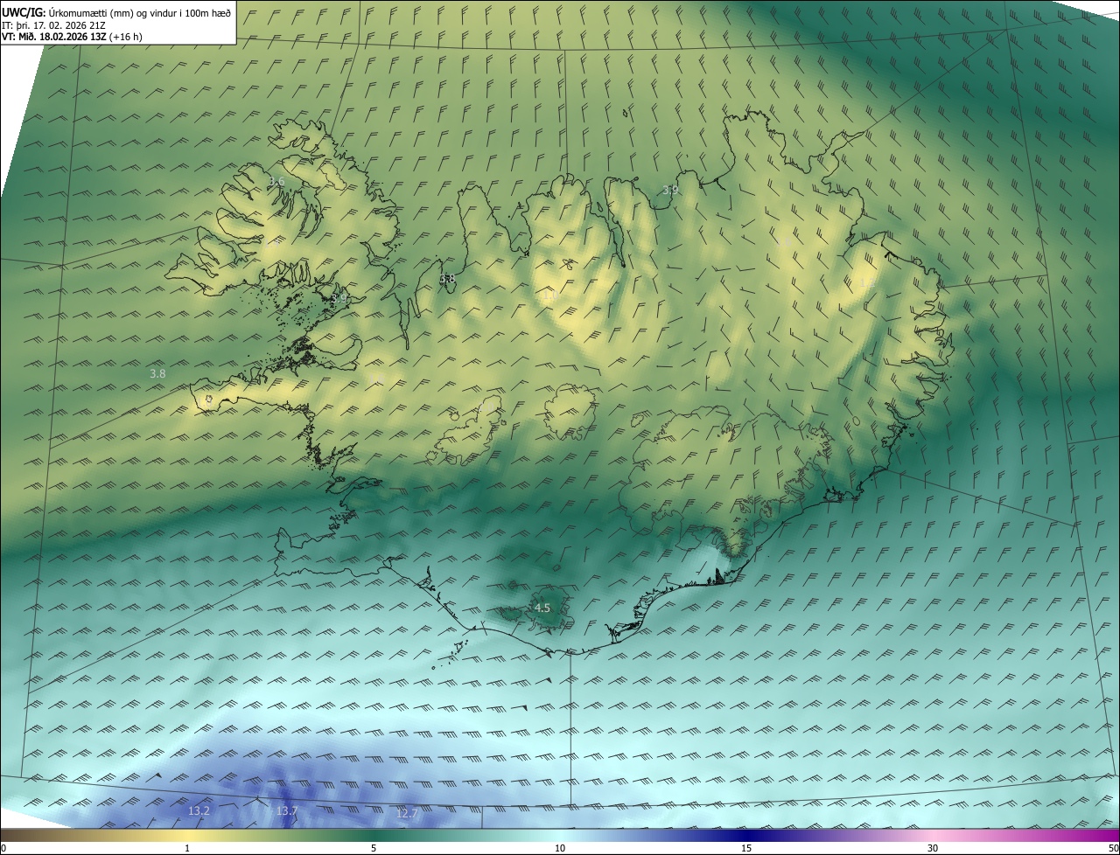The image size is (1120, 855).
Task: Click the '0' tick on the colour scale
Action: 3,848
